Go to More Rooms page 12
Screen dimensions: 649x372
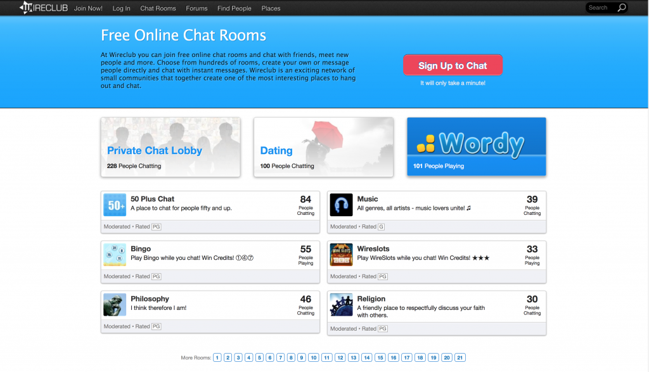(340, 357)
